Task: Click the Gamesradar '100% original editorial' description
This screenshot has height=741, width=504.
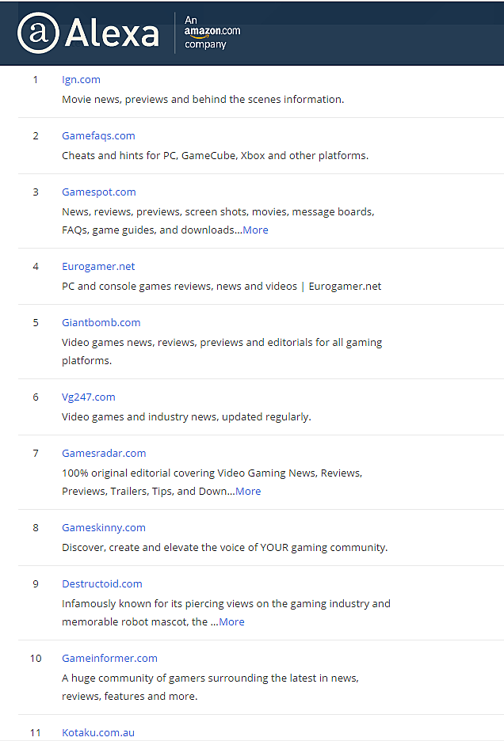Action: point(212,482)
